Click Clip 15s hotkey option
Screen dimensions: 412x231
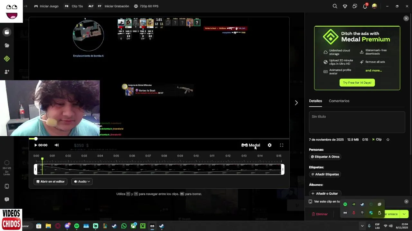(74, 6)
